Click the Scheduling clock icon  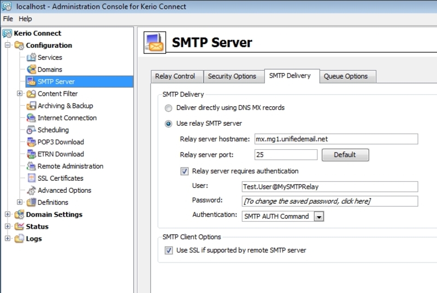[x=32, y=130]
